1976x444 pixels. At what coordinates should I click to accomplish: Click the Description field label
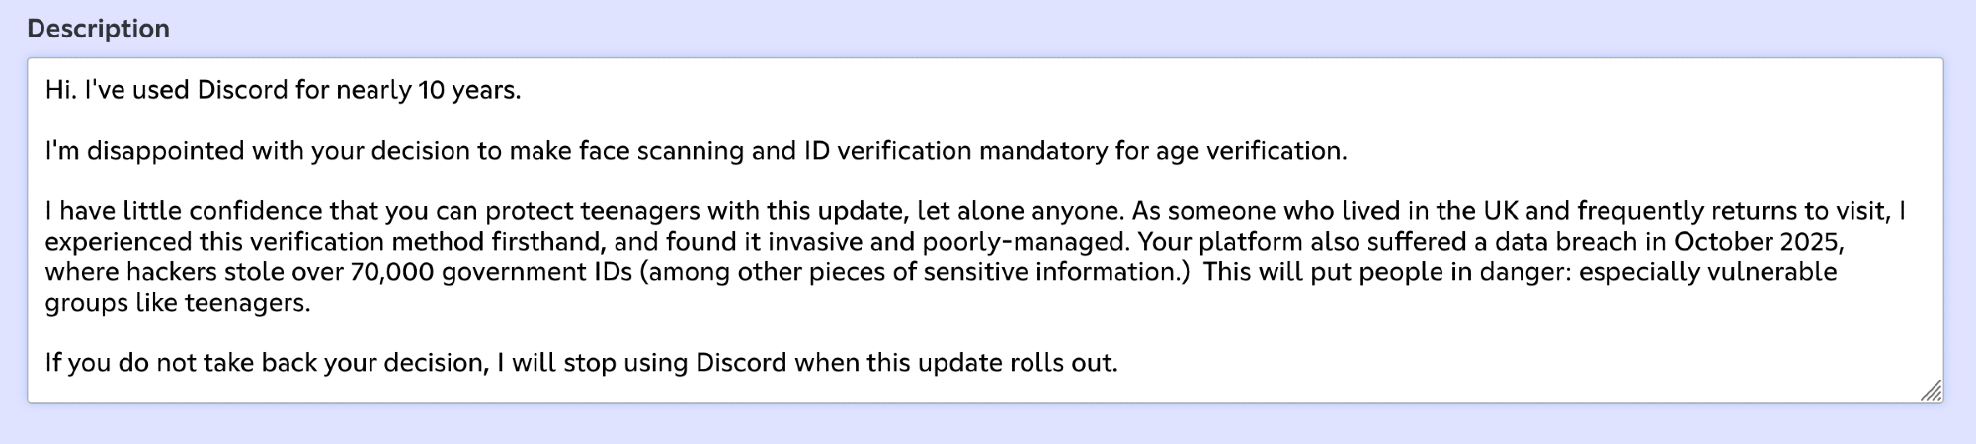point(98,29)
